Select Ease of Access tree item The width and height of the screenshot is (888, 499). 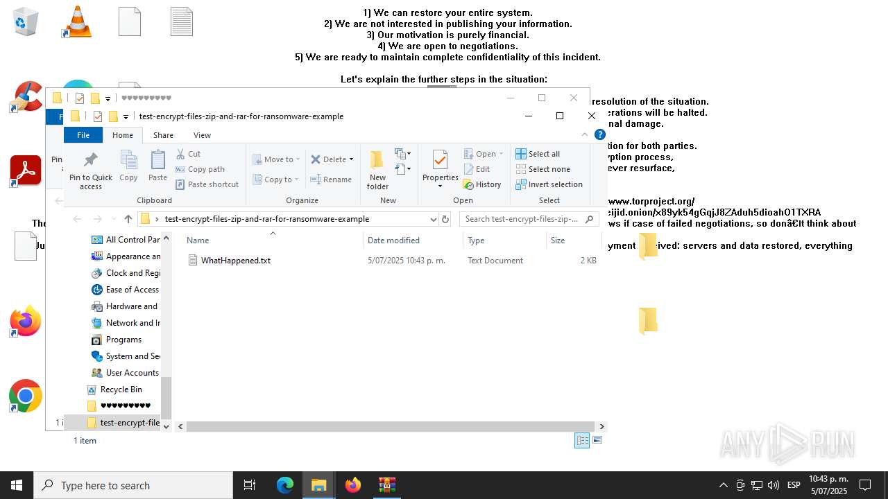tap(126, 290)
